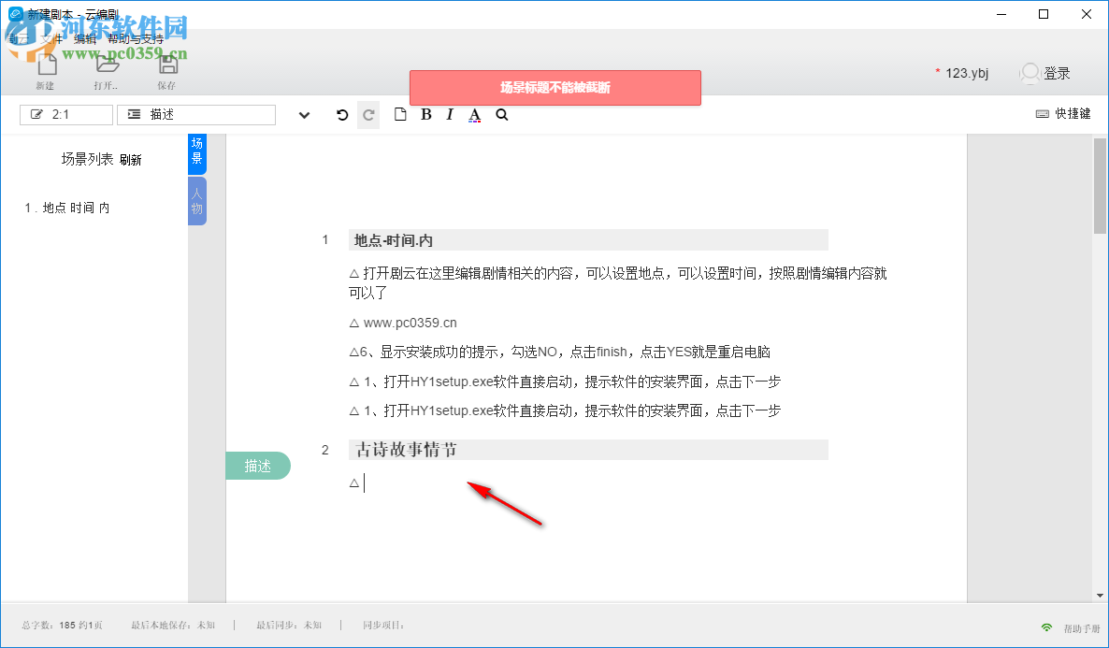Expand the toolbar chevron next to 描述

pos(303,114)
